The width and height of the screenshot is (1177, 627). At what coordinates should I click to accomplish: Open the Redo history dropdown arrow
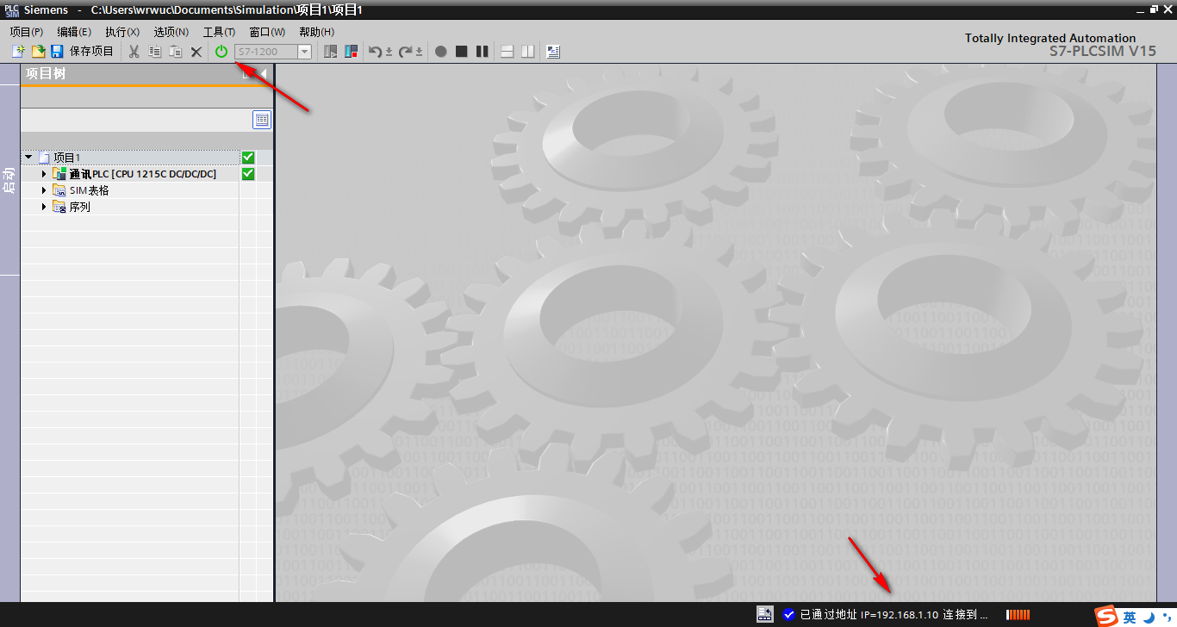pyautogui.click(x=419, y=53)
